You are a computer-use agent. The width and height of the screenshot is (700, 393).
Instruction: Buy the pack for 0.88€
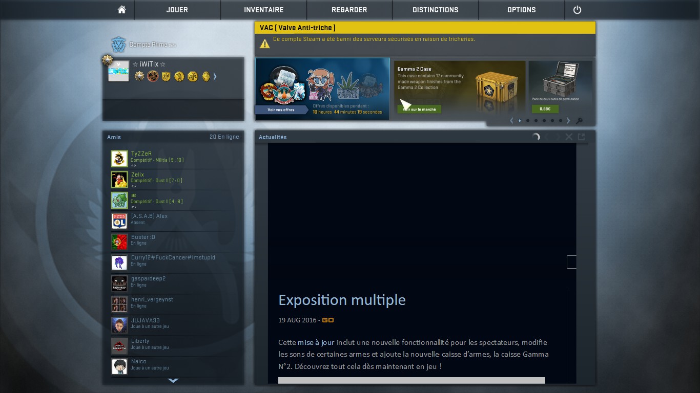545,109
